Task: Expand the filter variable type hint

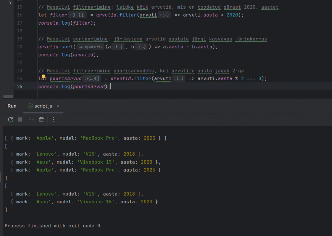Action: tap(77, 15)
